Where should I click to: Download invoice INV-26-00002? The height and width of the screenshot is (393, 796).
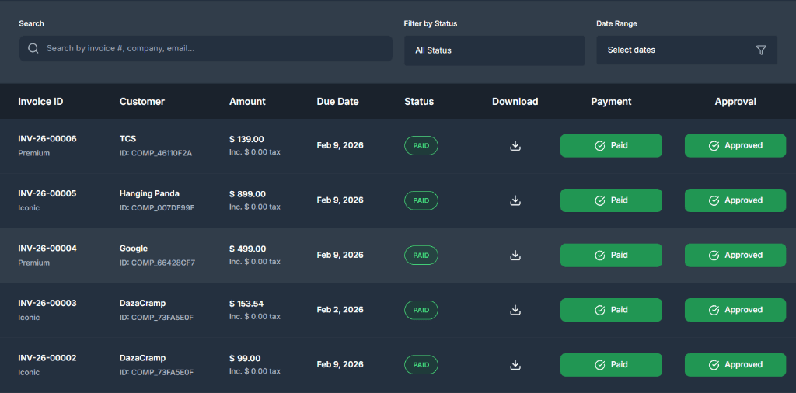515,364
